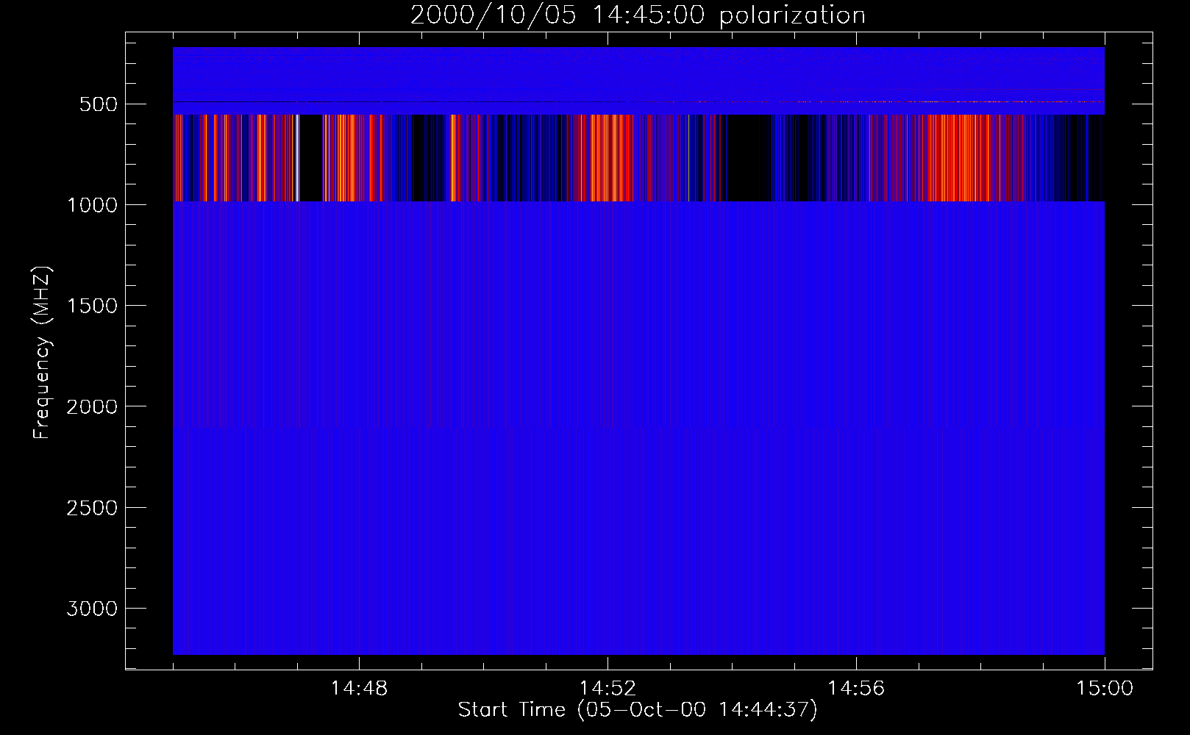Click the 14:52 time tick label
Image resolution: width=1190 pixels, height=735 pixels.
(608, 689)
